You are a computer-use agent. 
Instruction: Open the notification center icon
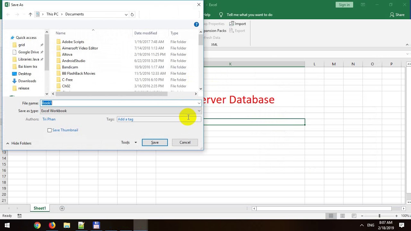pos(402,225)
